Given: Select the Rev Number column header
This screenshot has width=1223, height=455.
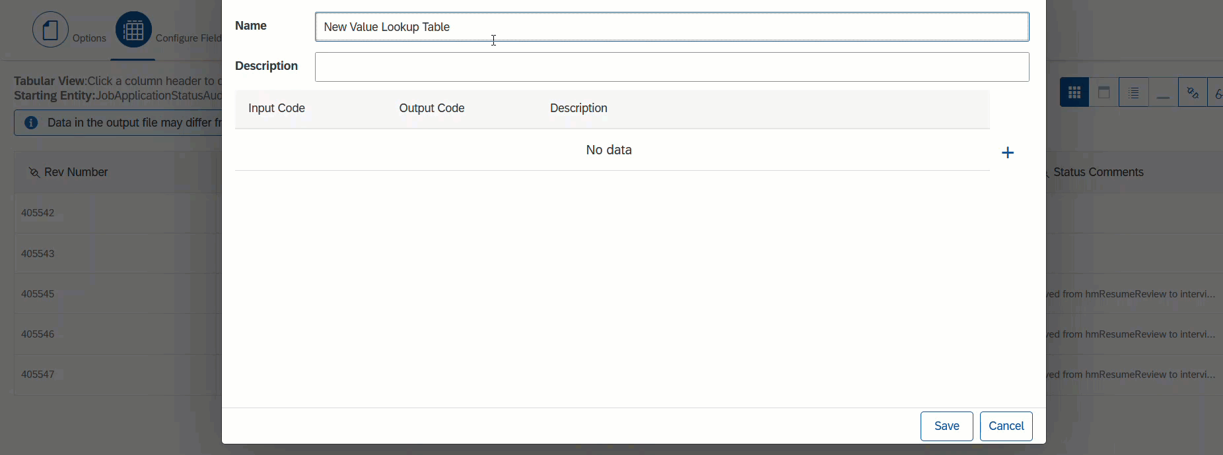Looking at the screenshot, I should (76, 172).
